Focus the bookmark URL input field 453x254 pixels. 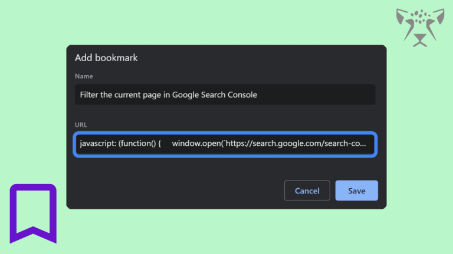pos(225,144)
